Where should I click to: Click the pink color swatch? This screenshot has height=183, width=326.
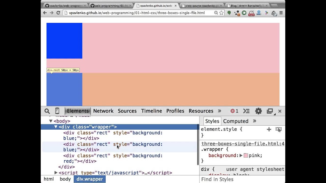pyautogui.click(x=246, y=156)
